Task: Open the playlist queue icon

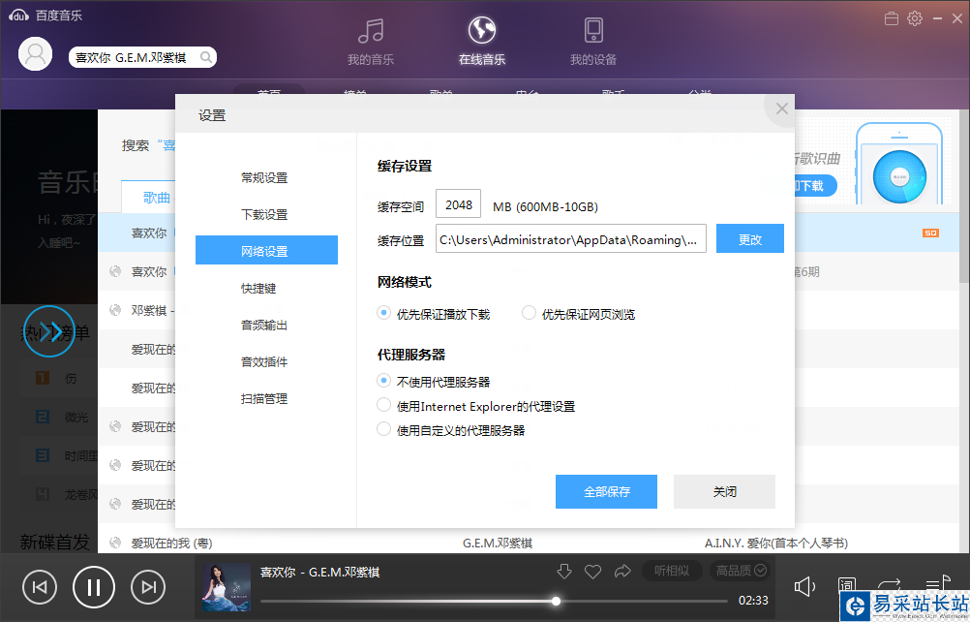Action: point(938,583)
